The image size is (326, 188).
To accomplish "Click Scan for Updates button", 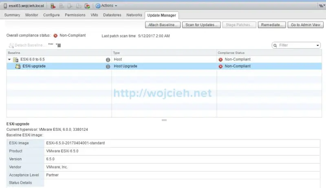I will pyautogui.click(x=201, y=25).
